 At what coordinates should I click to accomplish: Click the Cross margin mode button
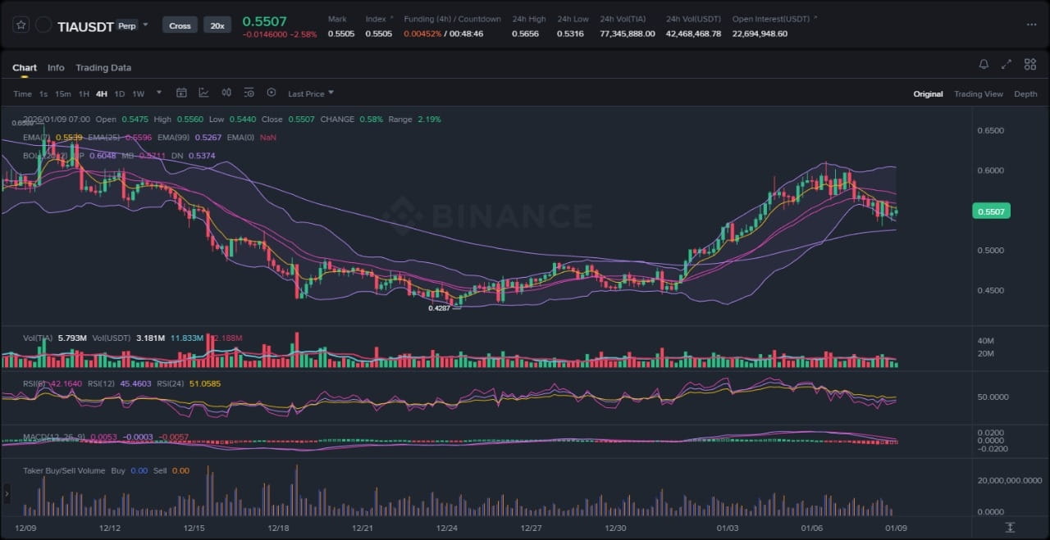pos(180,25)
